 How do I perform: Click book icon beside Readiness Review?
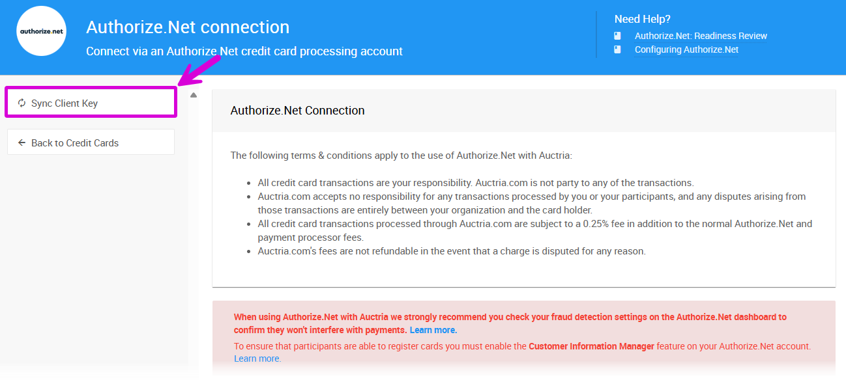(x=617, y=36)
